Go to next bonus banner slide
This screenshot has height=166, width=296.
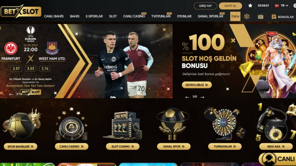pos(202,97)
